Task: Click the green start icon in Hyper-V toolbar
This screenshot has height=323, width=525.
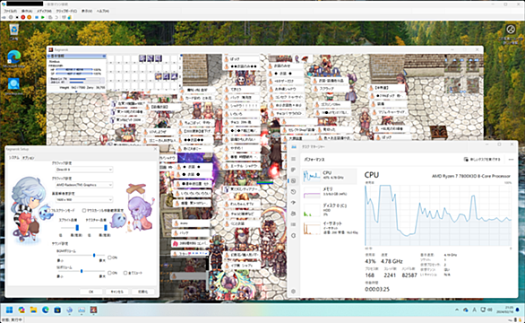Action: pos(43,17)
